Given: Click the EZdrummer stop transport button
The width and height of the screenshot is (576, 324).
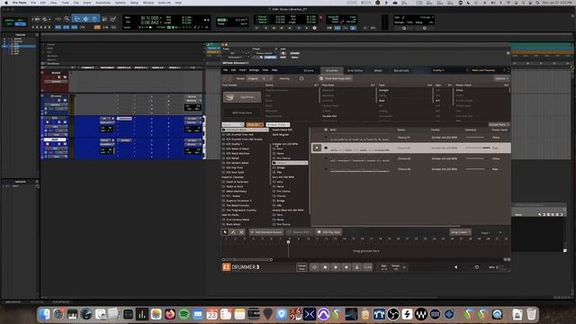Looking at the screenshot, I should [325, 267].
